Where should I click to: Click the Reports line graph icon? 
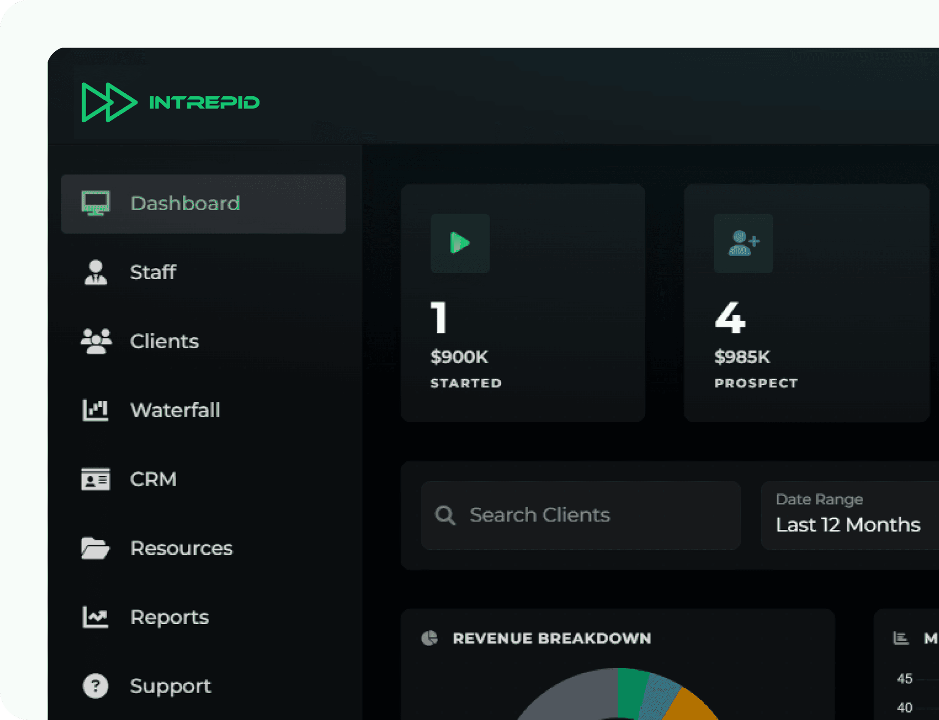(95, 617)
